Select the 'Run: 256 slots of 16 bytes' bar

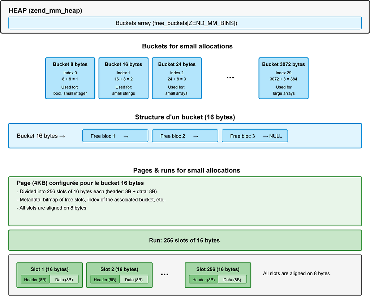[x=185, y=240]
